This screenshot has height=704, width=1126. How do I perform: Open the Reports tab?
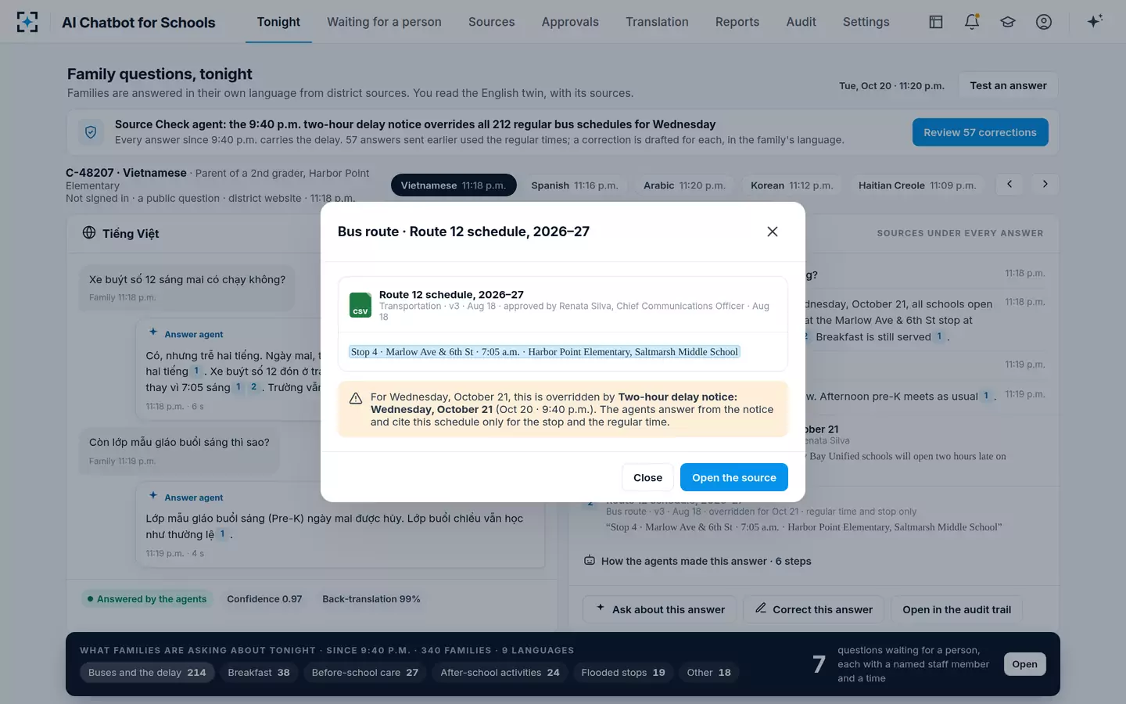click(737, 22)
